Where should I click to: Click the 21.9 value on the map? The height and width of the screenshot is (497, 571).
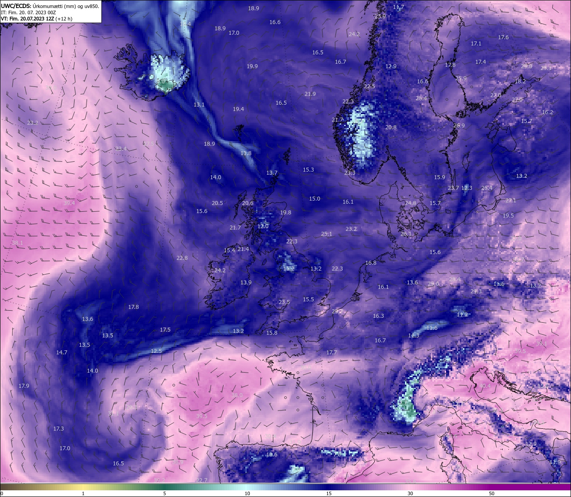tap(310, 94)
